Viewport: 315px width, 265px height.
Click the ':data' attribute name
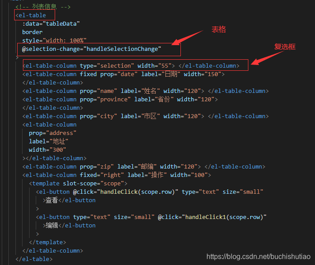(x=31, y=24)
